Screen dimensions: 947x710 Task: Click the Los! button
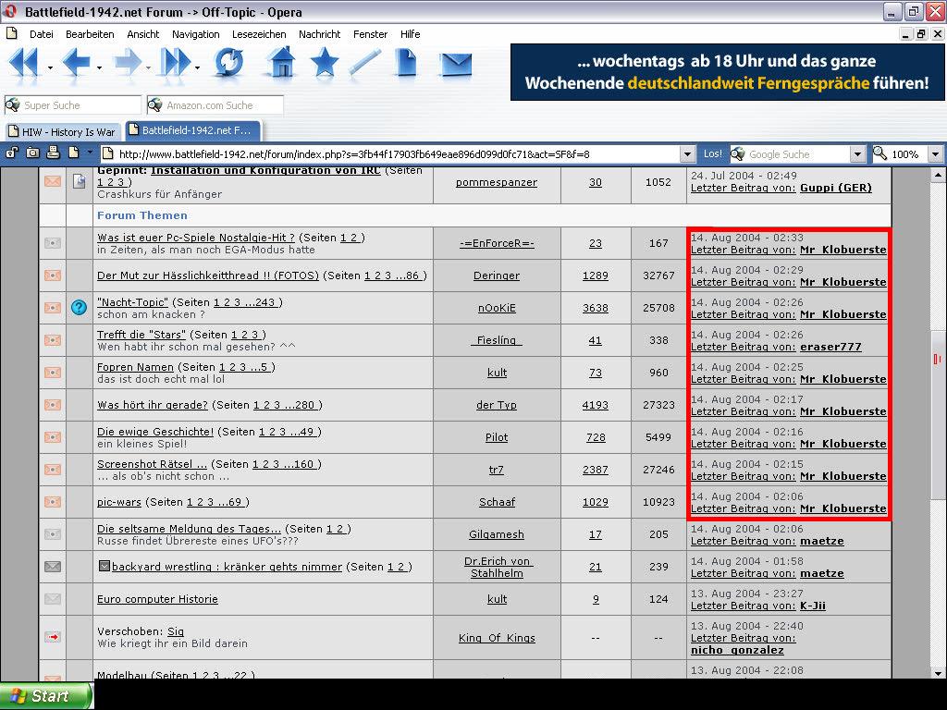(713, 154)
